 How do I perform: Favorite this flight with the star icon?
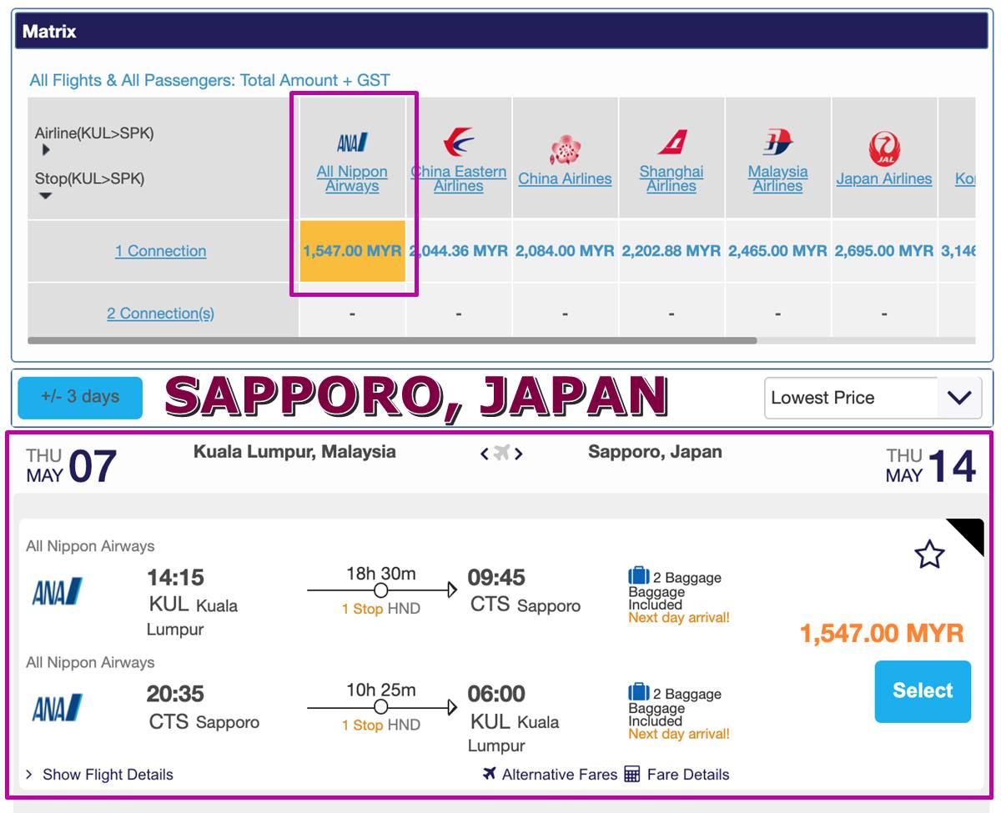929,554
